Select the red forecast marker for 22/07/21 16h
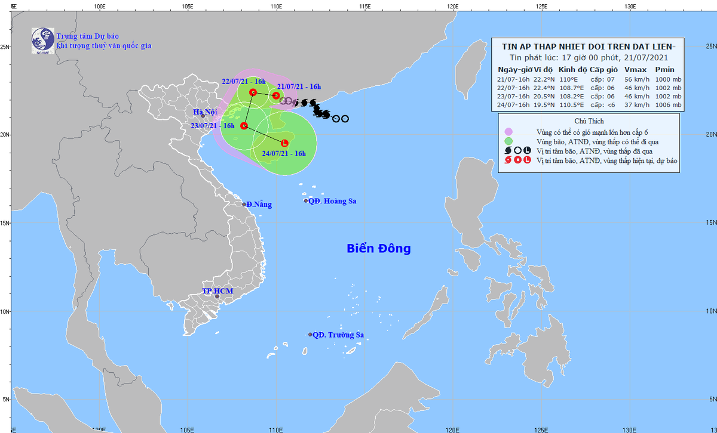This screenshot has height=433, width=717. pos(253,92)
